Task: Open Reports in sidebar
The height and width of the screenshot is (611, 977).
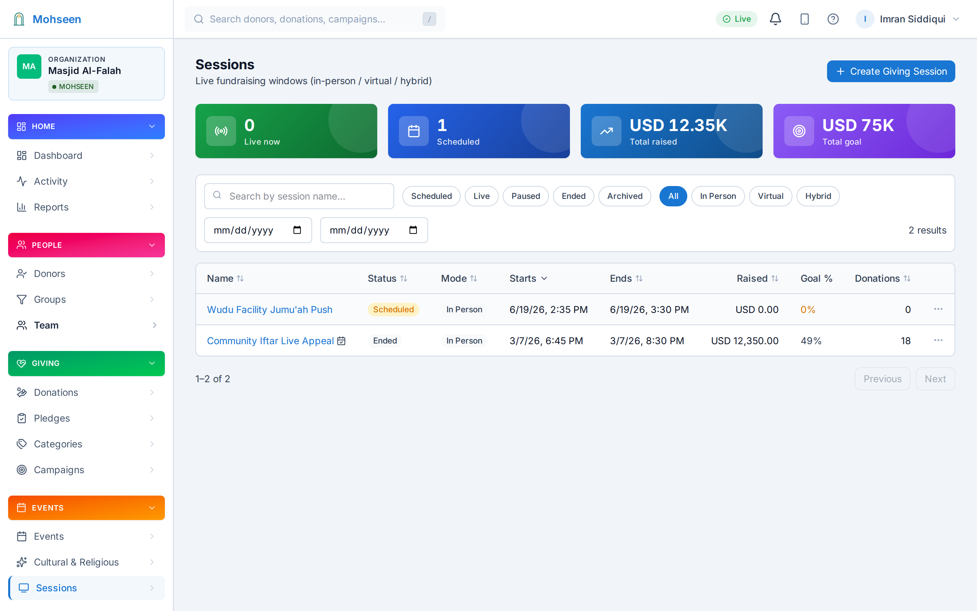Action: [87, 207]
